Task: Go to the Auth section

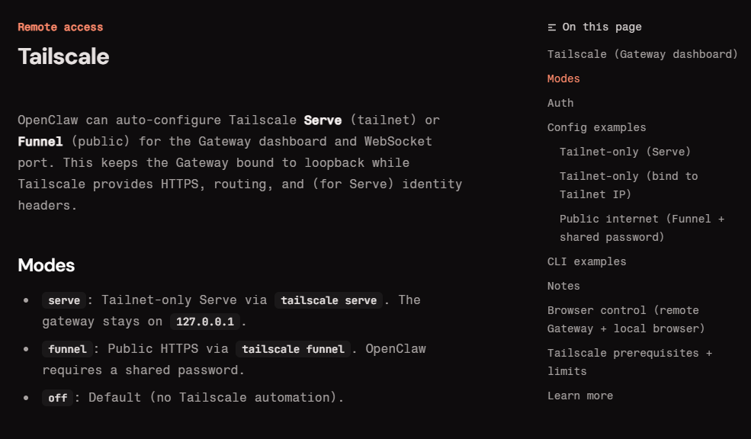Action: (x=560, y=103)
